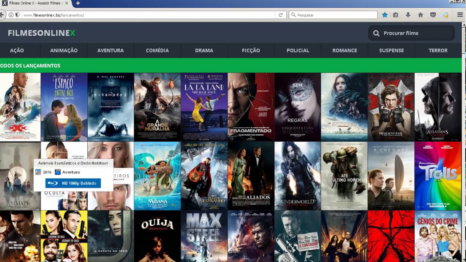This screenshot has width=466, height=262.
Task: Open a new tab with the plus icon
Action: 78,3
